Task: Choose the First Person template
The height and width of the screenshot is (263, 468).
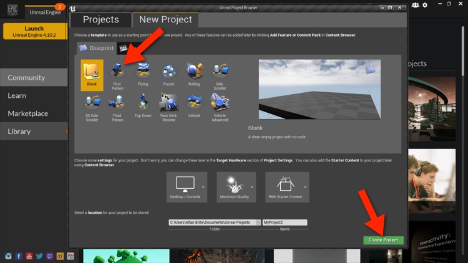Action: point(117,75)
